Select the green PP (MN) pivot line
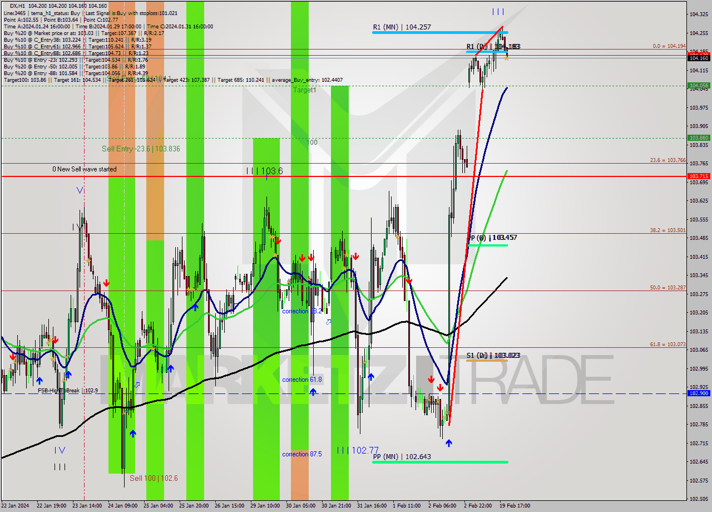 (x=439, y=462)
